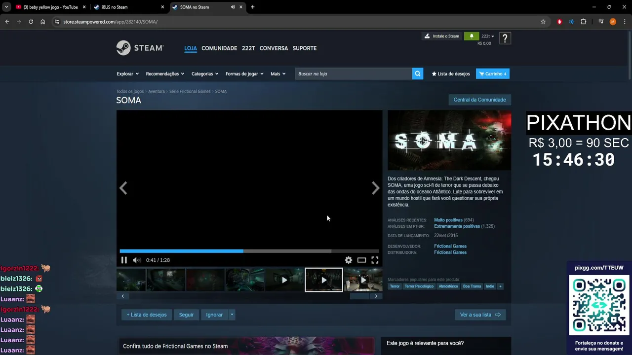The height and width of the screenshot is (355, 632).
Task: Open Ignorar options dropdown arrow
Action: click(232, 315)
